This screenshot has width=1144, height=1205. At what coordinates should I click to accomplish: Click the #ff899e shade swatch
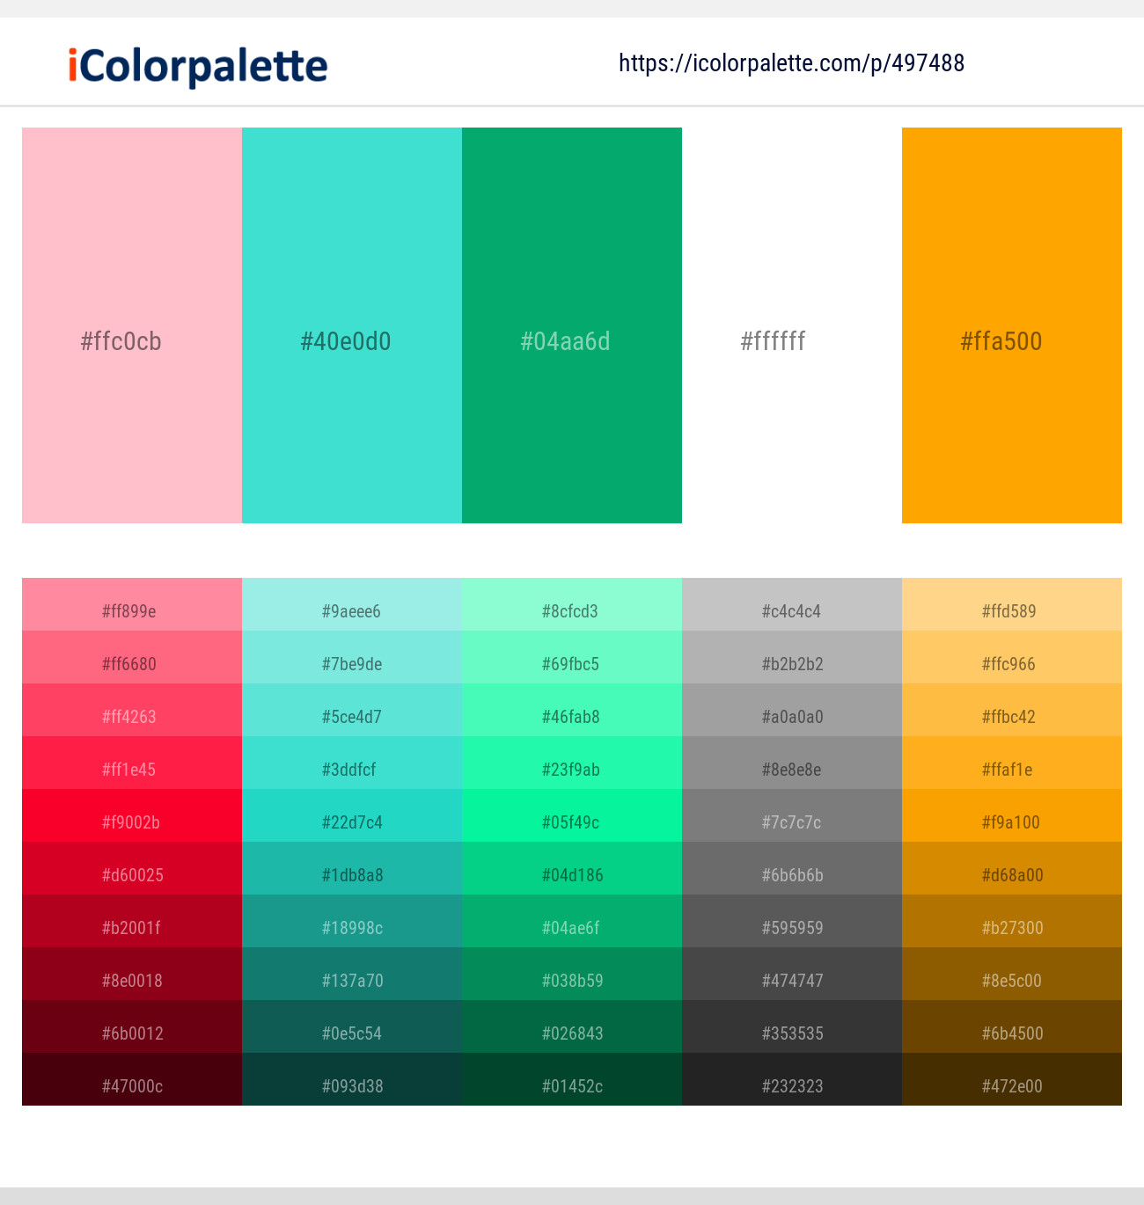pyautogui.click(x=131, y=611)
